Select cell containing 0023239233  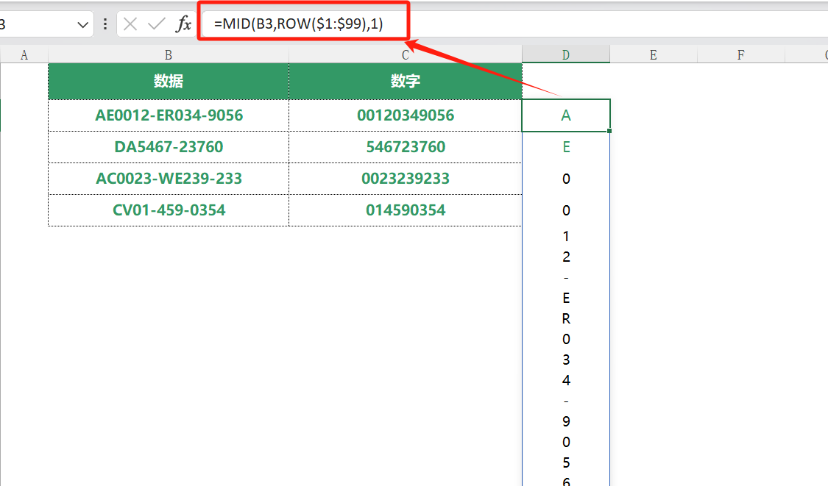(406, 179)
